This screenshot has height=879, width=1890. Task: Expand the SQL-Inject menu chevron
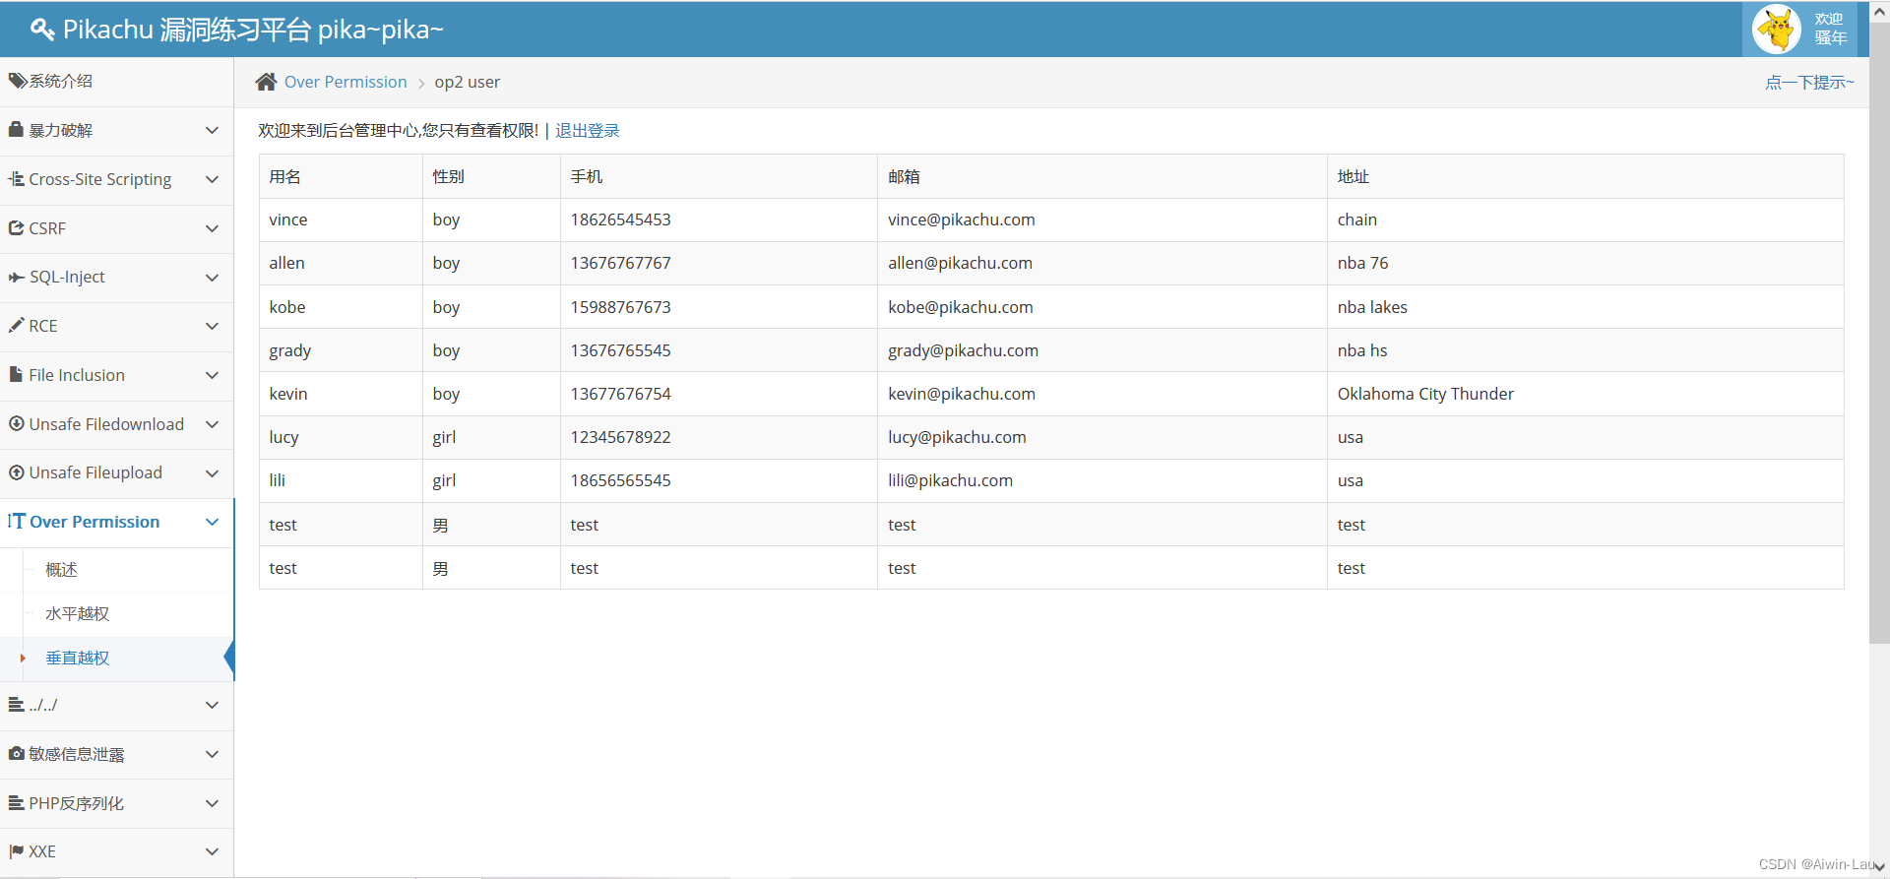(x=212, y=278)
